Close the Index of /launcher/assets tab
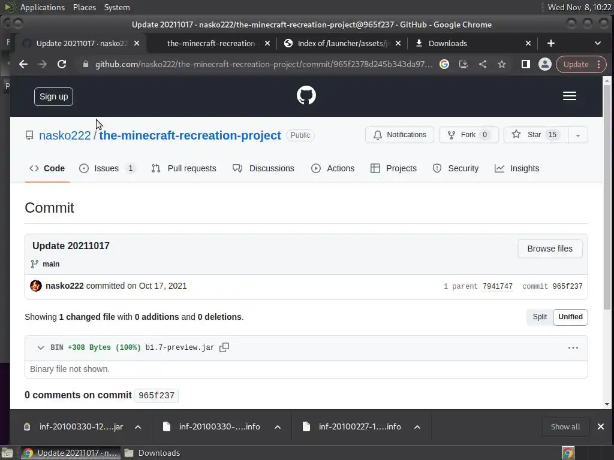This screenshot has width=614, height=460. point(398,43)
